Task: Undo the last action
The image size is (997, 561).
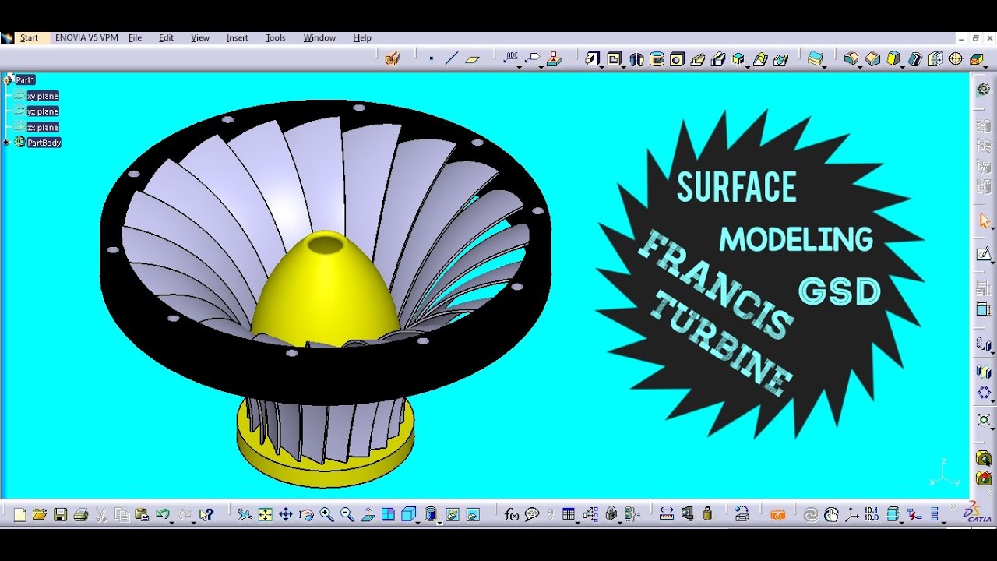Action: [162, 514]
